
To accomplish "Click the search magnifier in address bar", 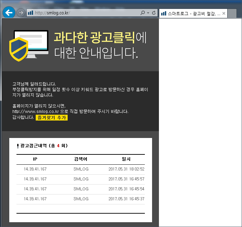I will tap(142, 13).
